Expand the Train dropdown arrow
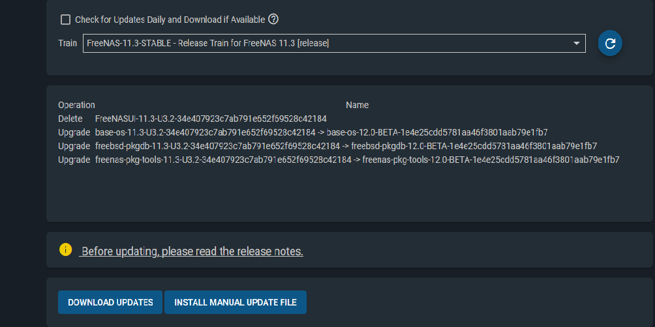This screenshot has height=327, width=655. tap(577, 44)
